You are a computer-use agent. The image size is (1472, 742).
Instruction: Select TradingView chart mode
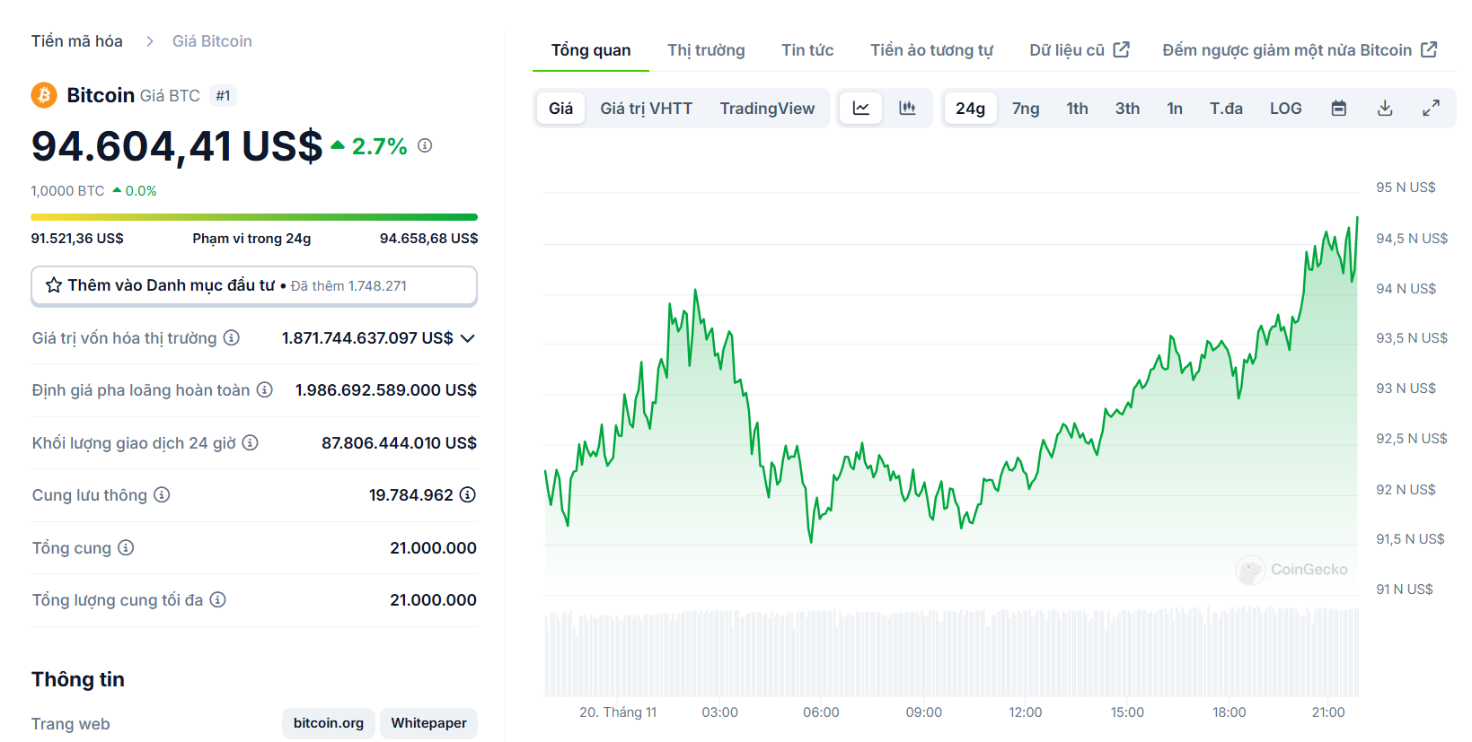[767, 109]
